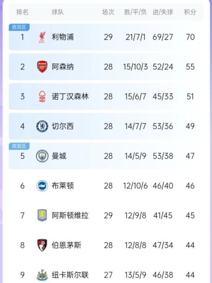Click the Manchester City round crest

42,156
